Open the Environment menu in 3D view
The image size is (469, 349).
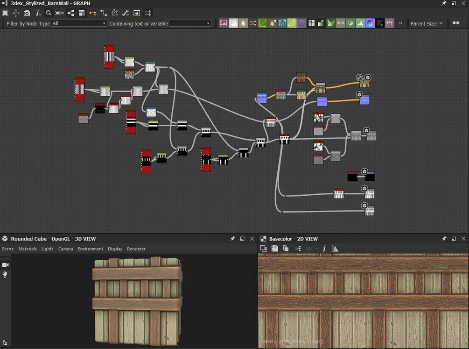[91, 249]
